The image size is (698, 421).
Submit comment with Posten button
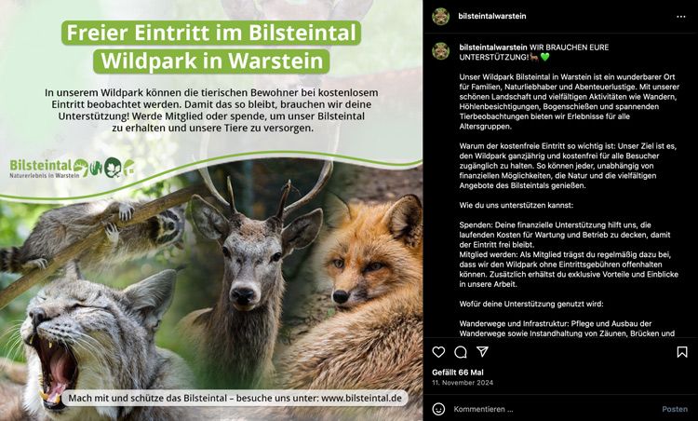tap(675, 409)
